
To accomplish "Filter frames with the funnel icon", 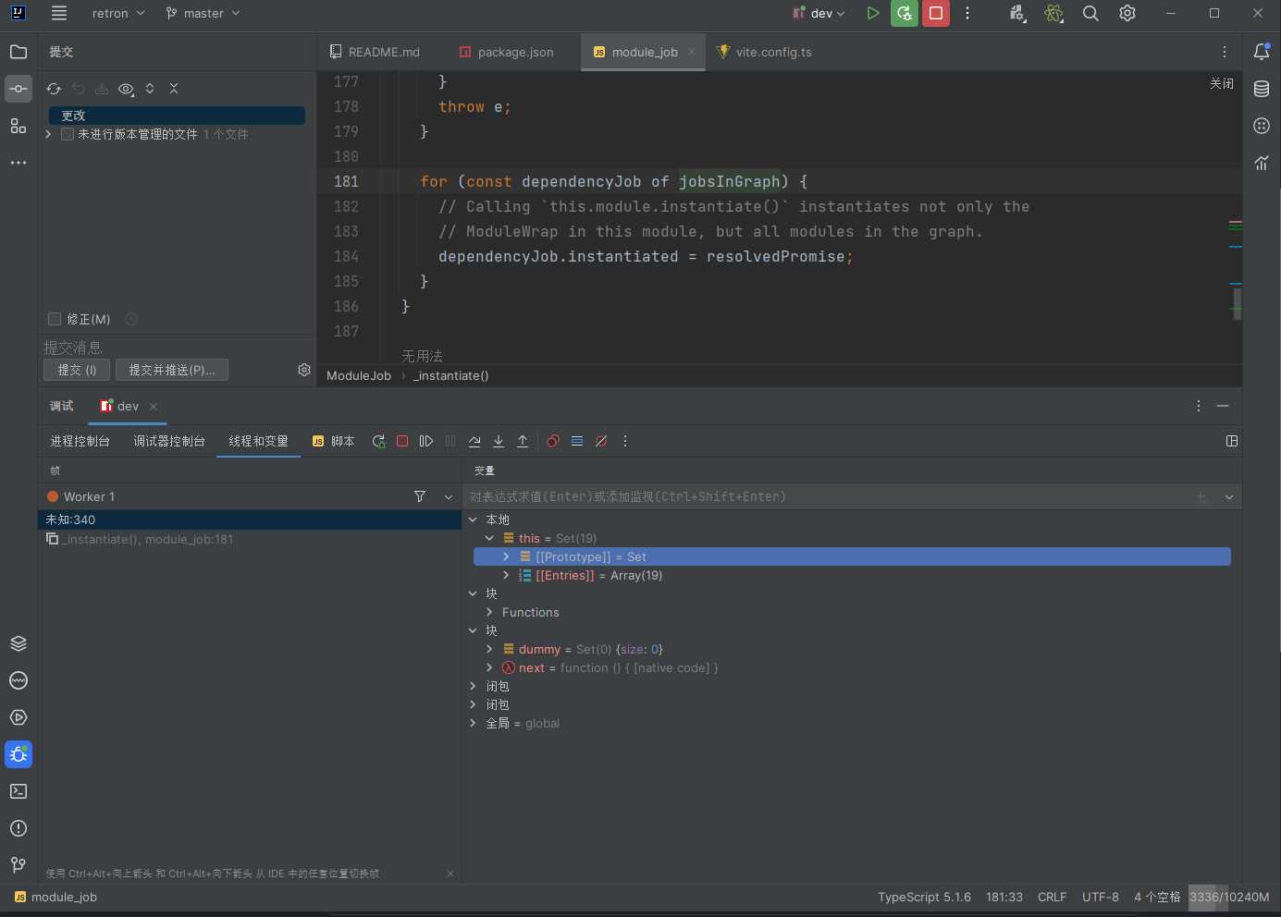I will (420, 496).
